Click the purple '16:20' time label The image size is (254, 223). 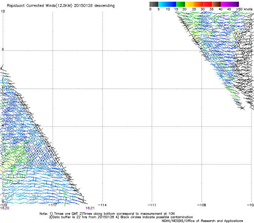(x=4, y=208)
